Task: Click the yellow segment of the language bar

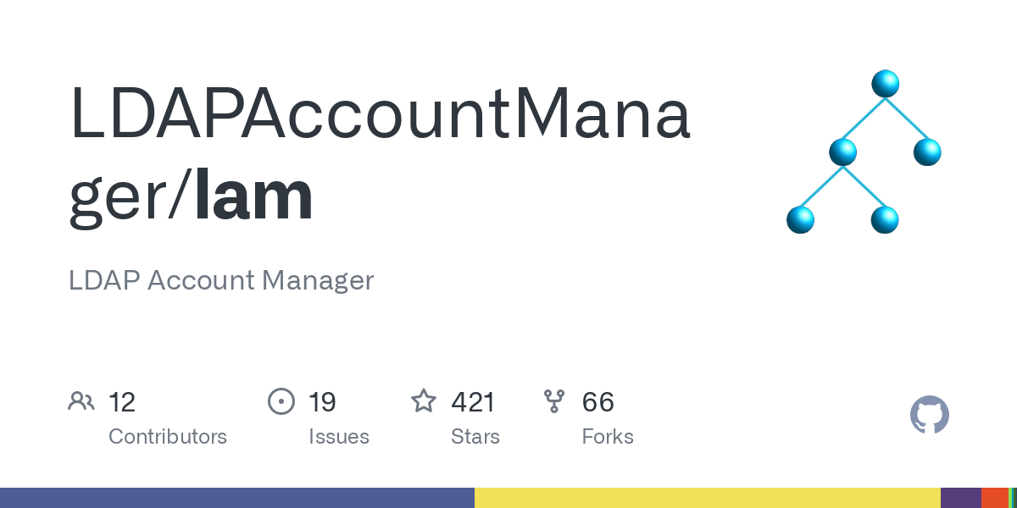Action: (708, 498)
